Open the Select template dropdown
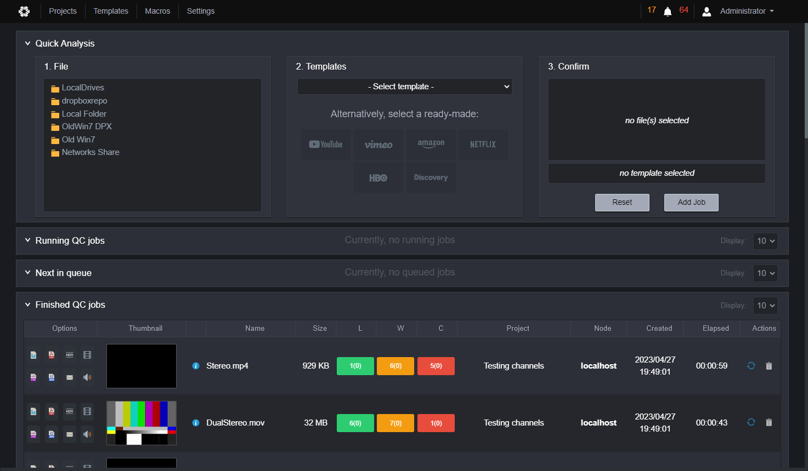 point(405,87)
